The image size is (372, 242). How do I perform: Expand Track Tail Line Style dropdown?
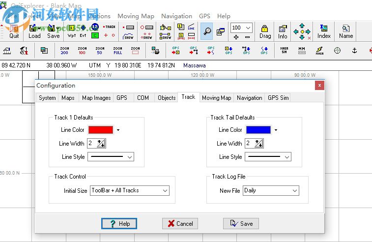[287, 157]
